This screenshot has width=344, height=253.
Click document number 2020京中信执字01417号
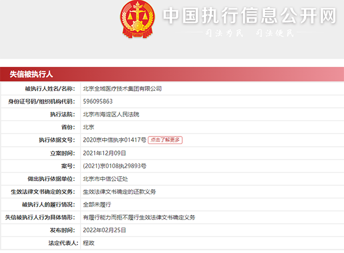pos(115,140)
